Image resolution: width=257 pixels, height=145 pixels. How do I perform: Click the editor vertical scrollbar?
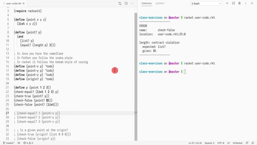point(136,77)
